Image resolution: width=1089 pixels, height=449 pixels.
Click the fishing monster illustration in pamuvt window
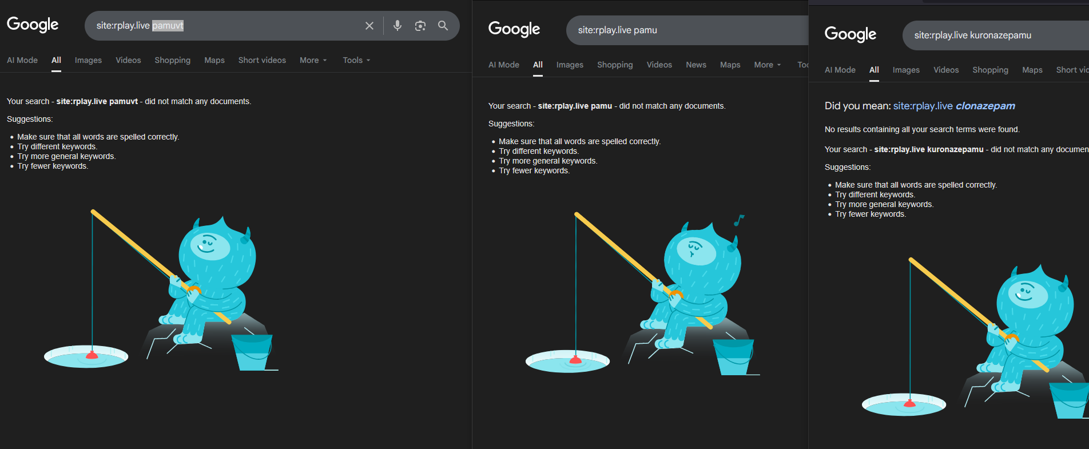[x=161, y=291]
